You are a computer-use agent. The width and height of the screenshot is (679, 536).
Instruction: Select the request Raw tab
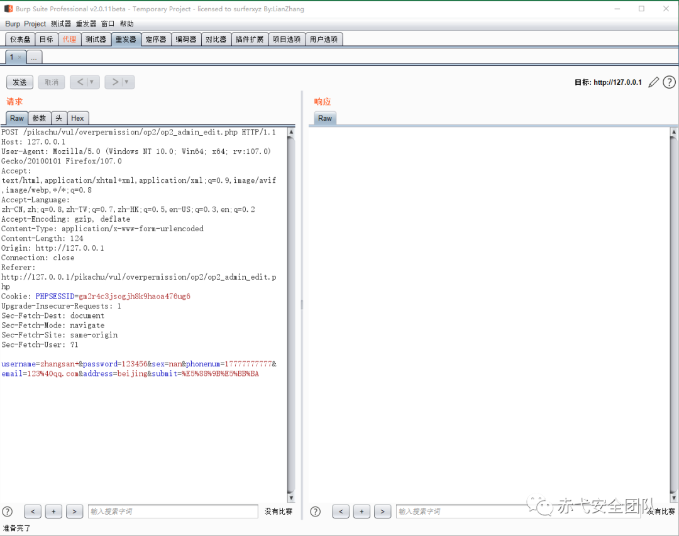(17, 118)
